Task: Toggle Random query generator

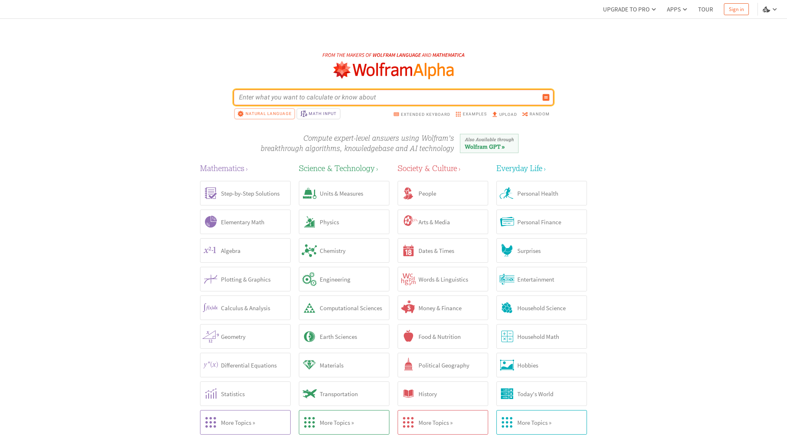Action: [536, 114]
